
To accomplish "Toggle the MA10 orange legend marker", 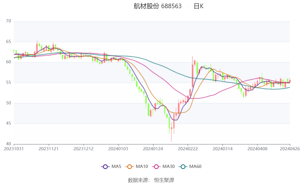I will (x=129, y=167).
